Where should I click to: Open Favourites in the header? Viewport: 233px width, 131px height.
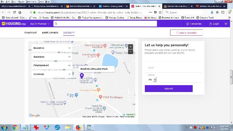(x=194, y=24)
